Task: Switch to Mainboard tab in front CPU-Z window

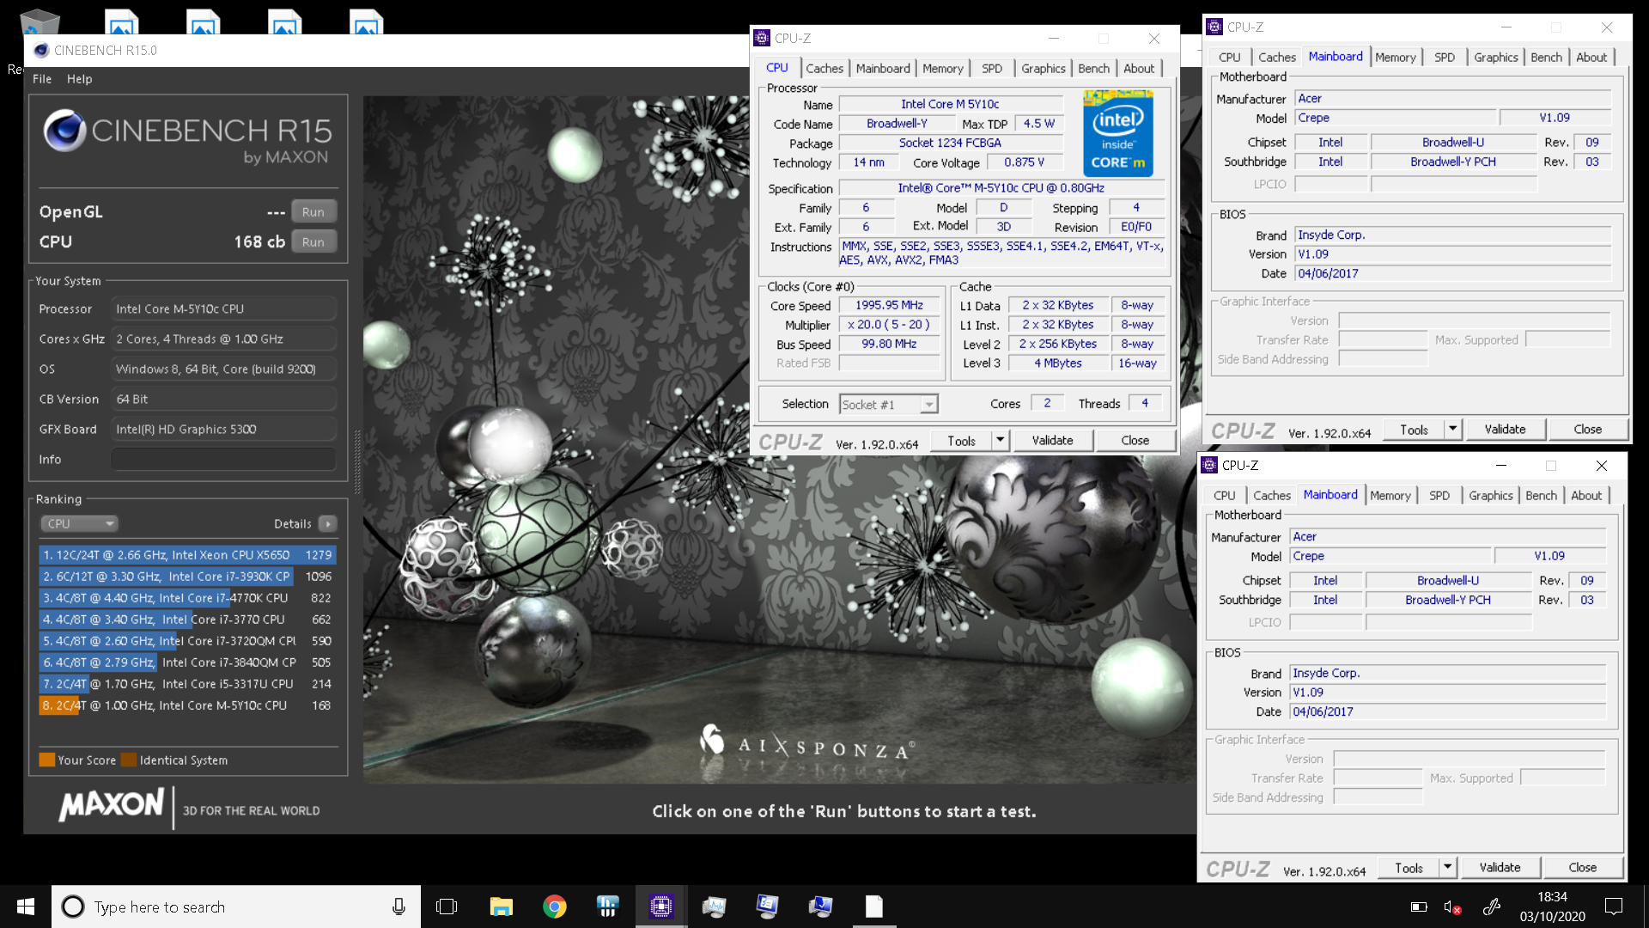Action: (x=883, y=69)
